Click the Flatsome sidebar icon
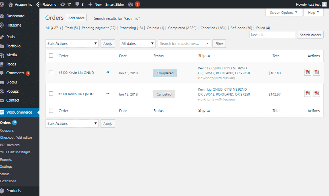 (x=2, y=25)
